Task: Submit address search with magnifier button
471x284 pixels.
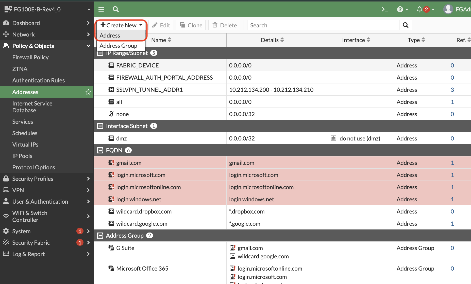Action: tap(406, 25)
